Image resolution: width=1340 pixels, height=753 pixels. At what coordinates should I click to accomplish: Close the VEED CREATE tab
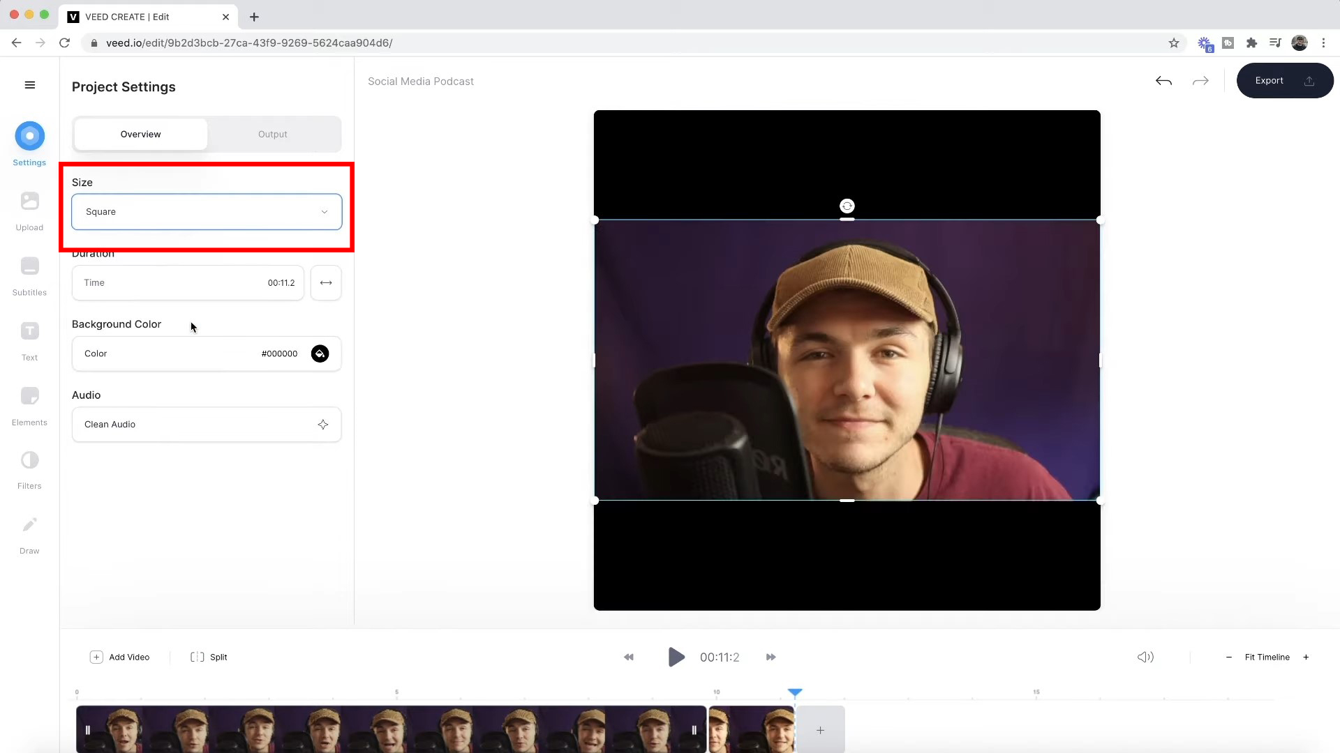click(225, 17)
